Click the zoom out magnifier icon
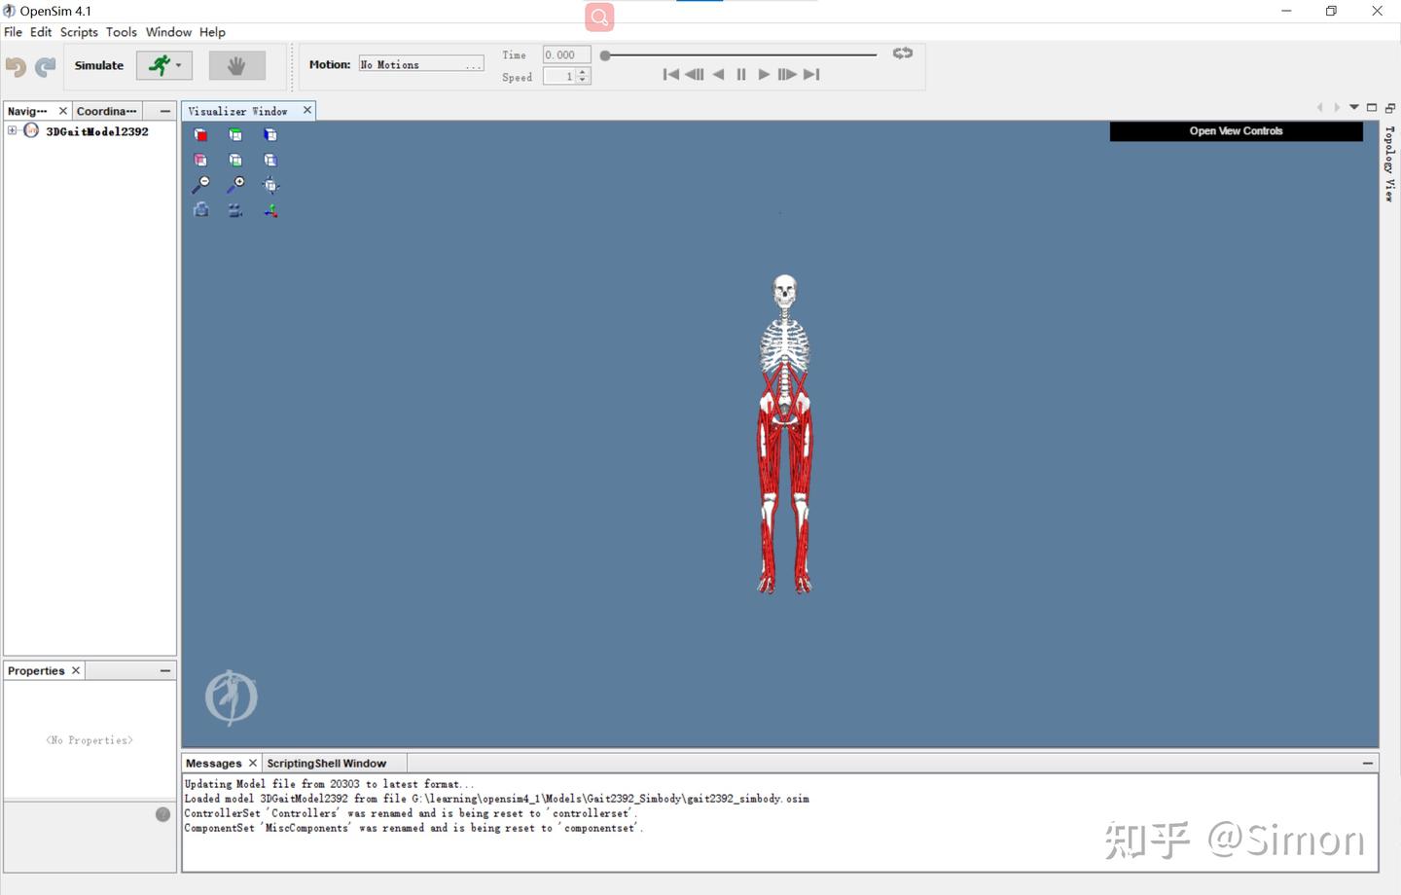The height and width of the screenshot is (895, 1401). (x=200, y=184)
